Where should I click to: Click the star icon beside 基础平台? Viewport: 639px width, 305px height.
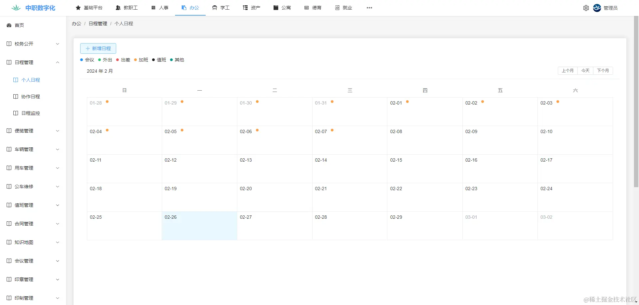[78, 8]
